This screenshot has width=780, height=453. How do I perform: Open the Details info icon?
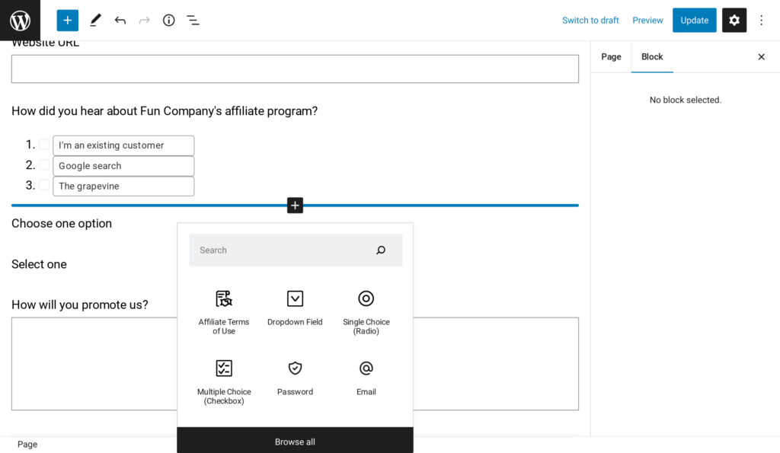pyautogui.click(x=168, y=21)
